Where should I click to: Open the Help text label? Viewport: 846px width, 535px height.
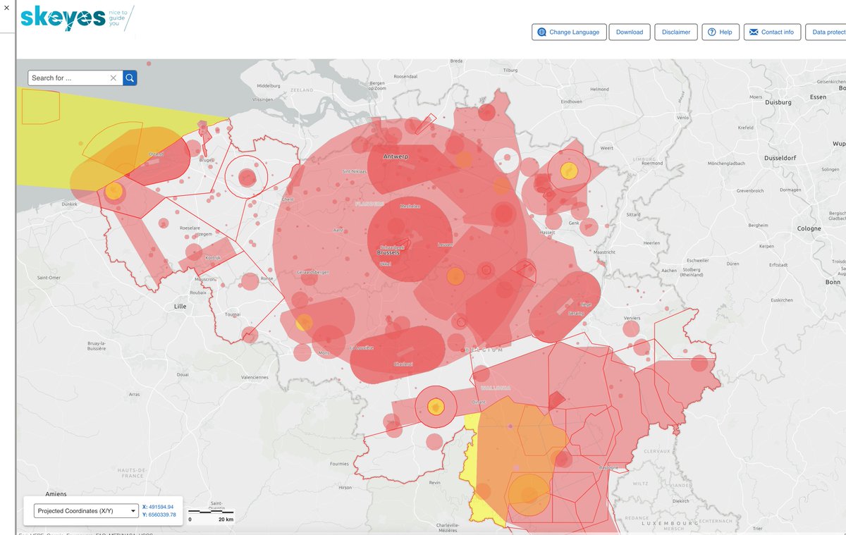coord(725,32)
